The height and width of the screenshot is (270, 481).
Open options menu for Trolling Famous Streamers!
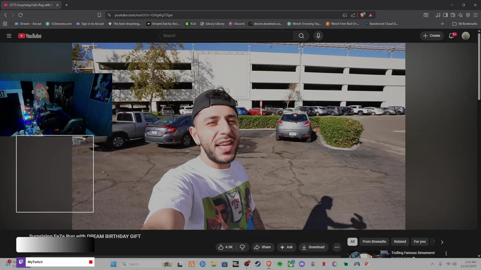pyautogui.click(x=446, y=253)
